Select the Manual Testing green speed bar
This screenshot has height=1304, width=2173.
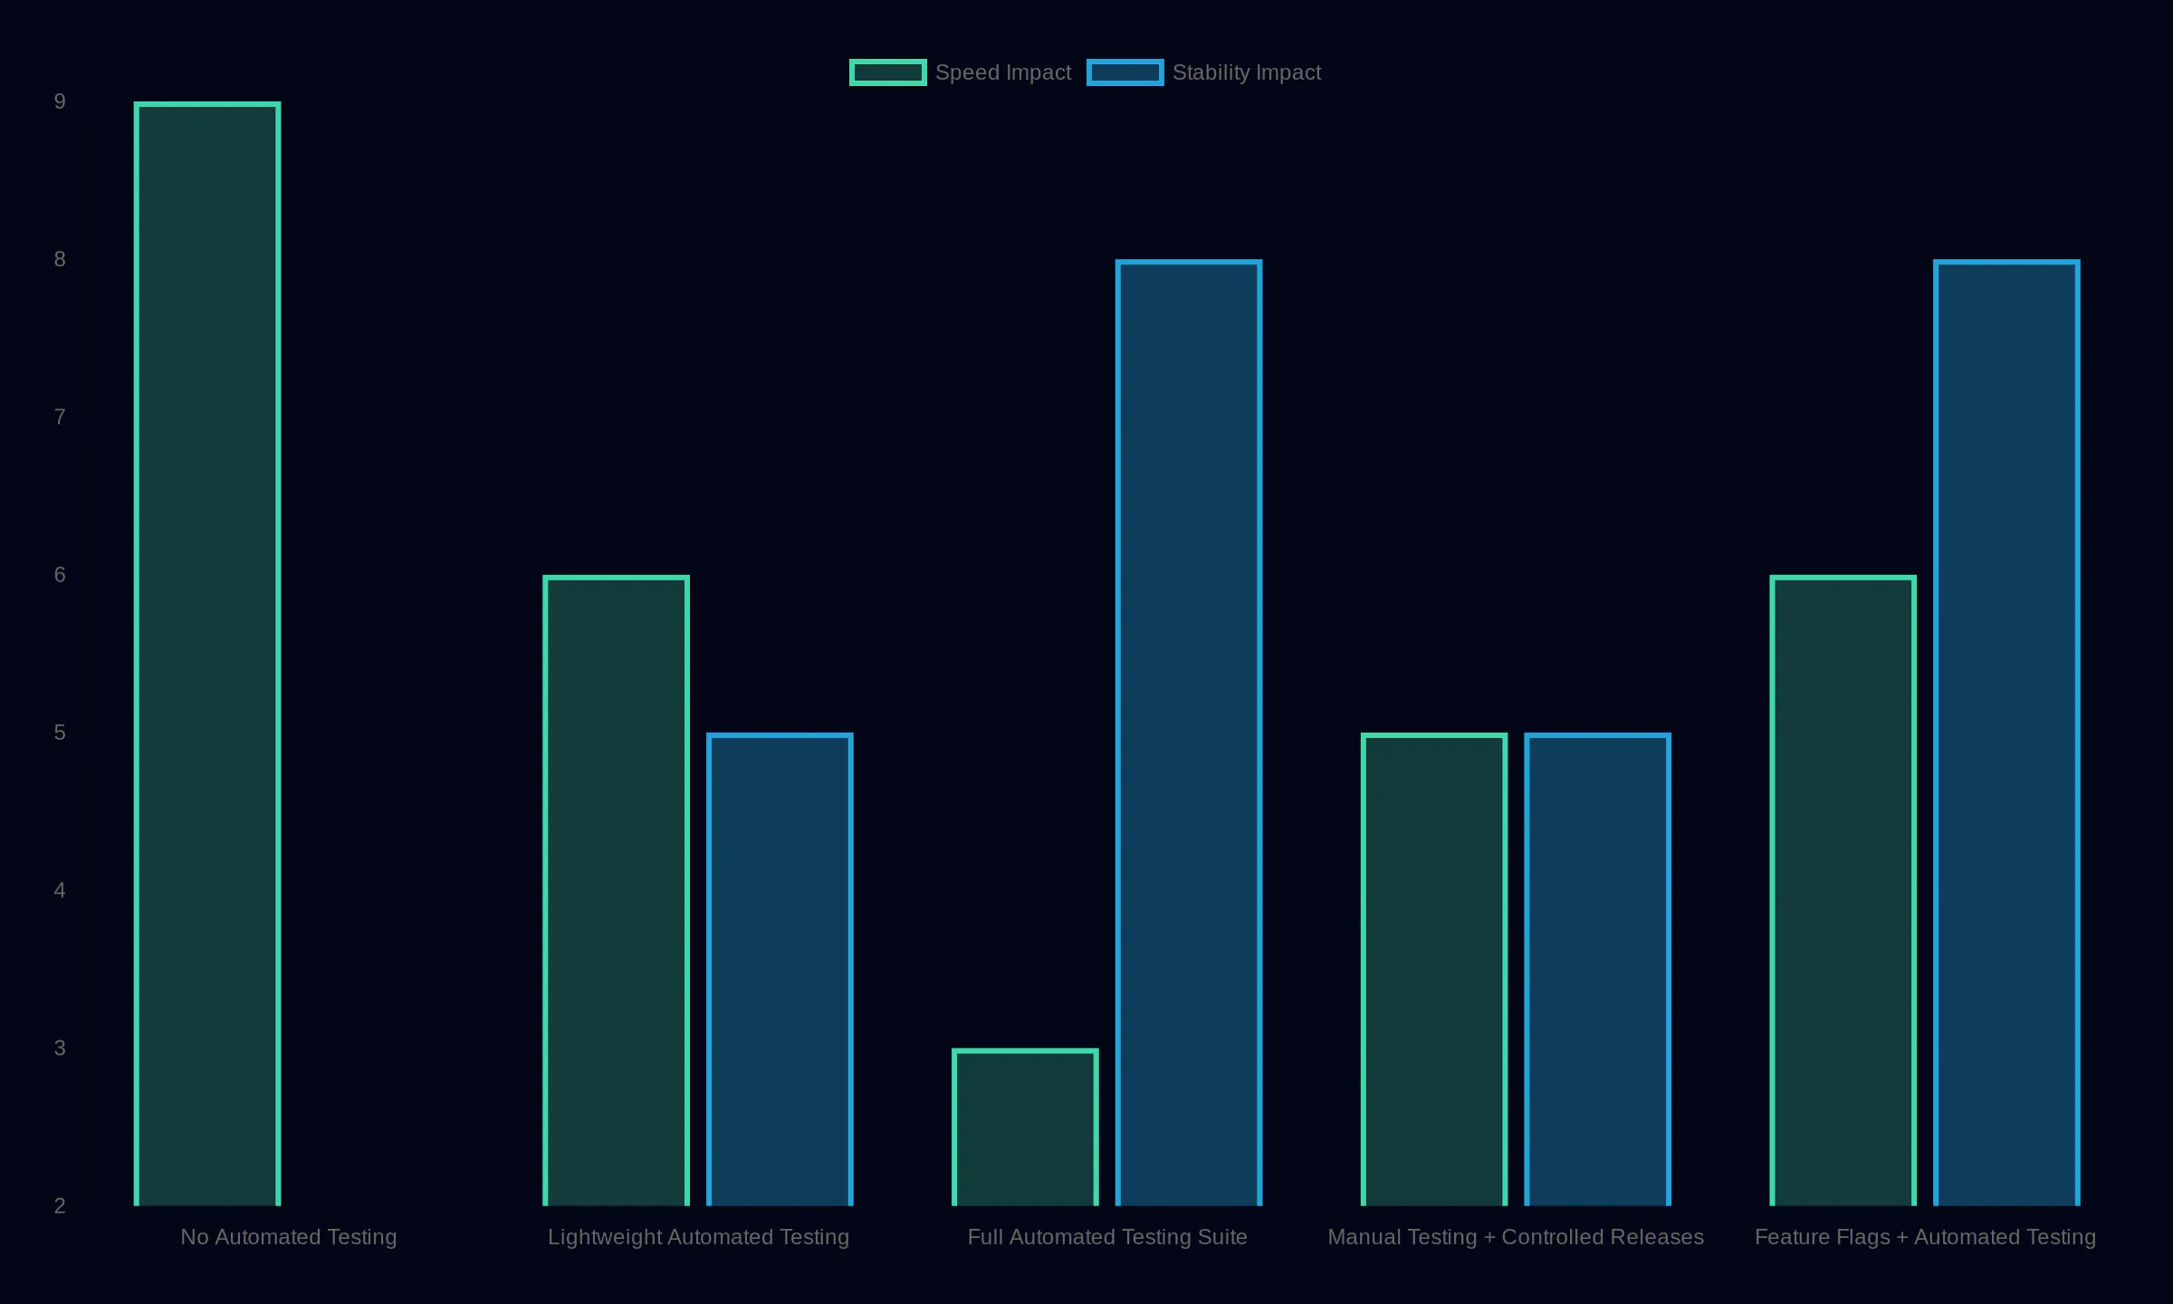[1434, 970]
